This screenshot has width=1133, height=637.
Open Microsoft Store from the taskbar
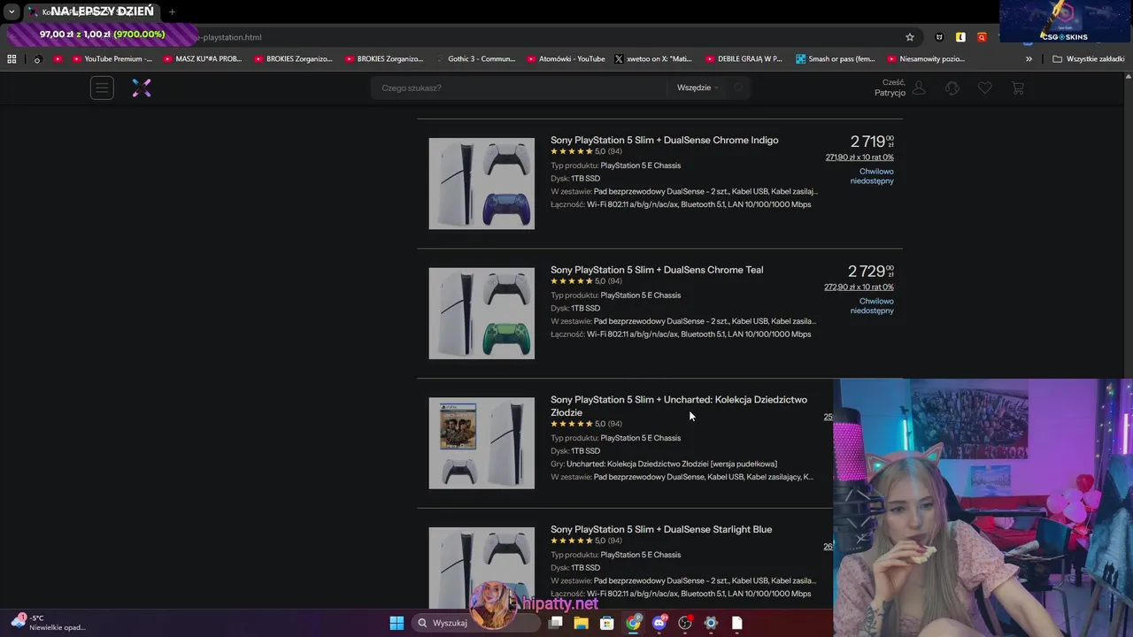click(x=607, y=623)
